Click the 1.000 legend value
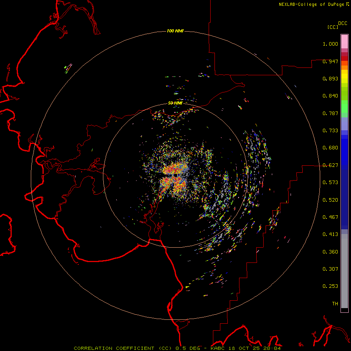Image resolution: width=351 pixels, height=351 pixels. (330, 44)
